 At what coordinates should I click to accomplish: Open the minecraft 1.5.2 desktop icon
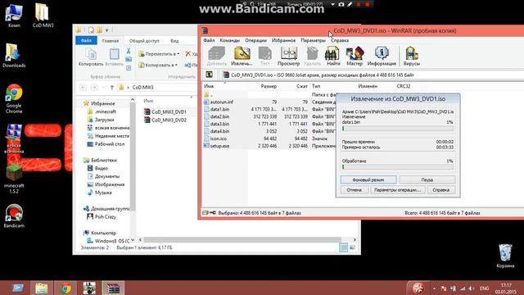point(14,179)
